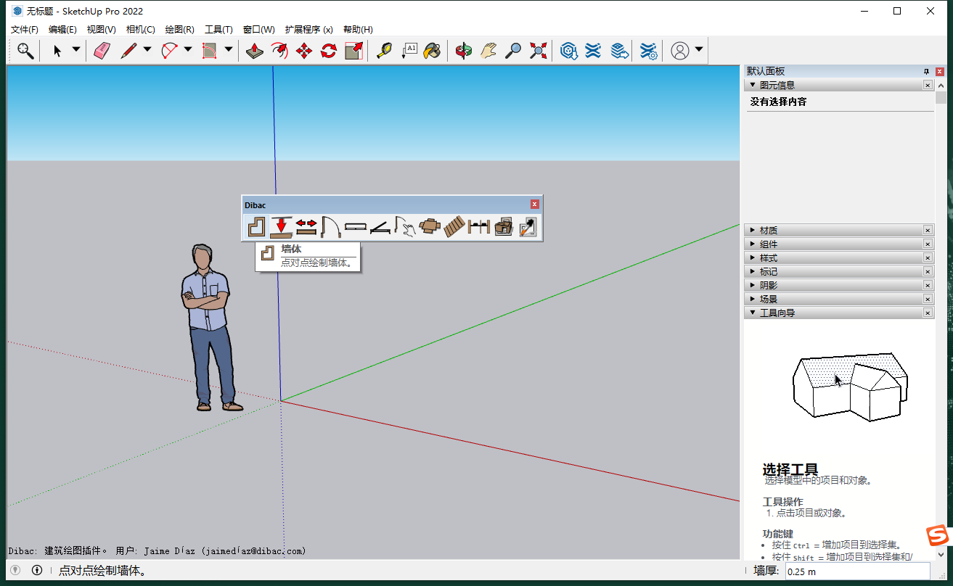The image size is (953, 586).
Task: Choose the Dibac Door tool
Action: click(331, 227)
